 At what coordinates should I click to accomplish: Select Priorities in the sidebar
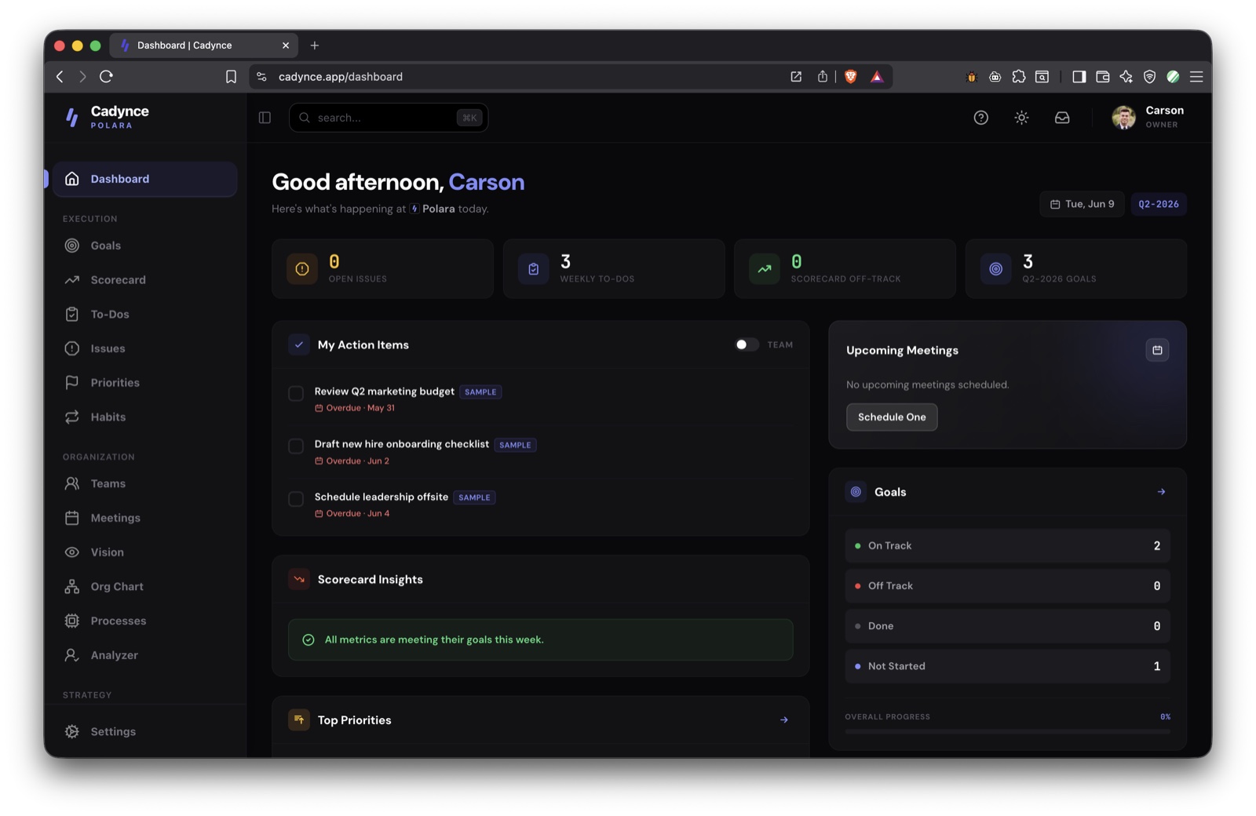(144, 383)
